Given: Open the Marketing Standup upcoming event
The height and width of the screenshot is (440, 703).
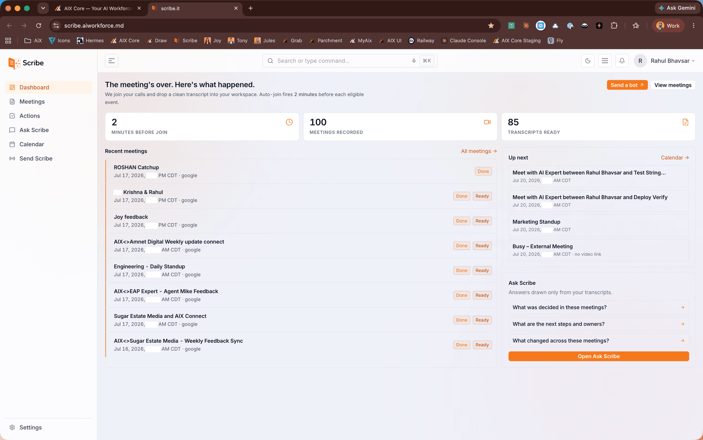Looking at the screenshot, I should 599,225.
